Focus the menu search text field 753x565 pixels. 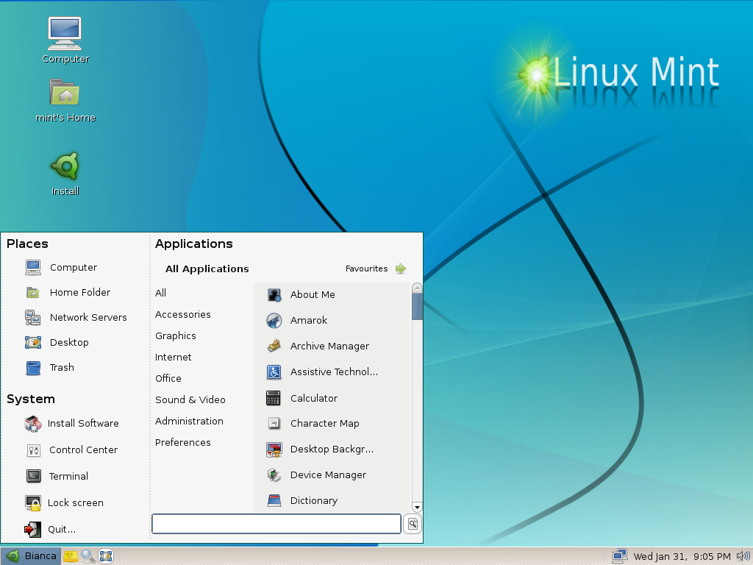[276, 524]
